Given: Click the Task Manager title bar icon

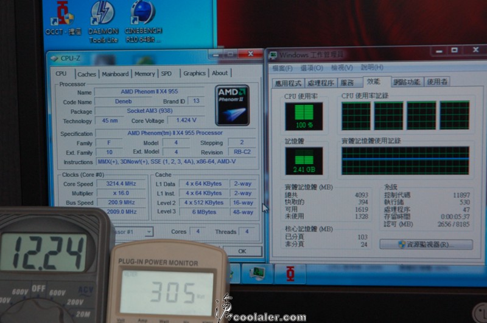Looking at the screenshot, I should [x=273, y=55].
